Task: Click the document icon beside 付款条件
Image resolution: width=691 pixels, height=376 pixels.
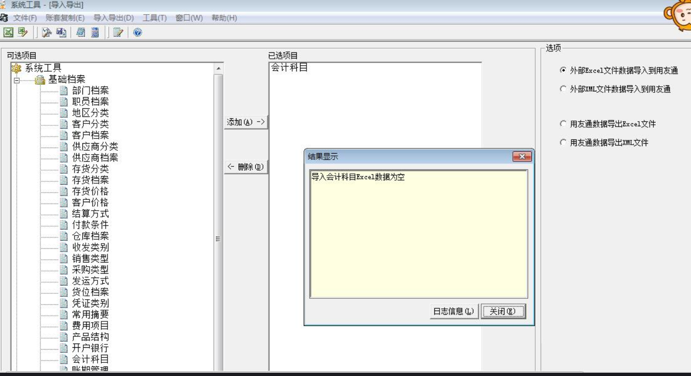Action: (x=64, y=225)
